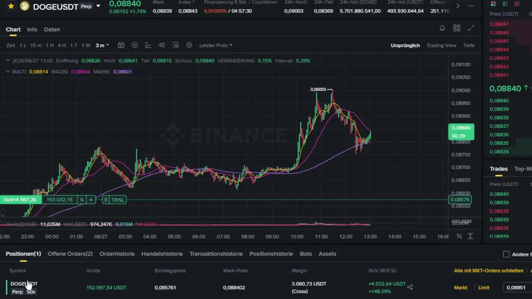Open the Handelshistorie tab
The width and height of the screenshot is (532, 299).
point(162,254)
